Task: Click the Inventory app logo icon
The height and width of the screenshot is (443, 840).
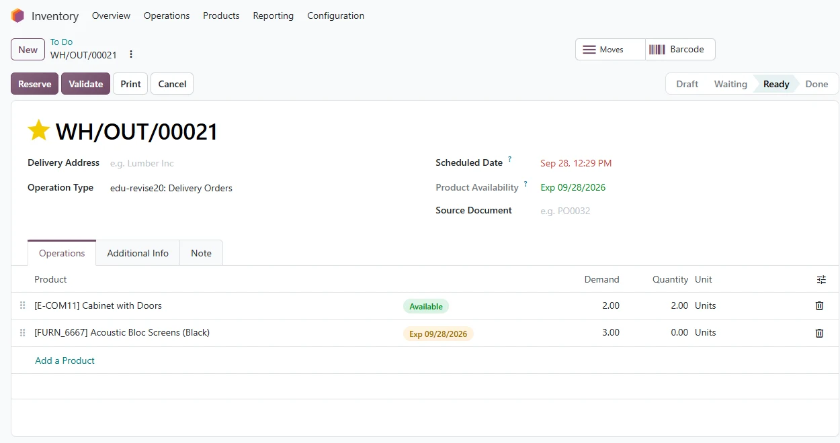Action: tap(17, 15)
